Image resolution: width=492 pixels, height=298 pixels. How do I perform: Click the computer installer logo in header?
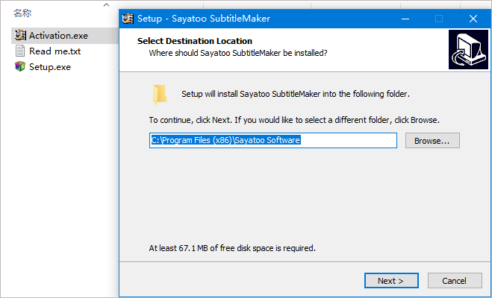click(x=468, y=49)
